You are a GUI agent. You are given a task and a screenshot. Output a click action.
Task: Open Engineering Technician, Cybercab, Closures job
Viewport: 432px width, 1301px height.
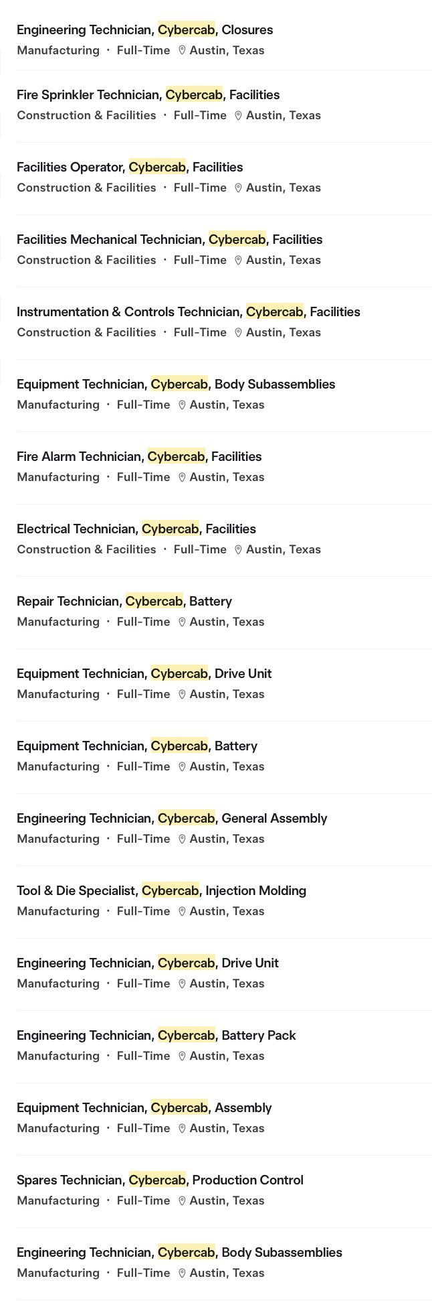144,29
